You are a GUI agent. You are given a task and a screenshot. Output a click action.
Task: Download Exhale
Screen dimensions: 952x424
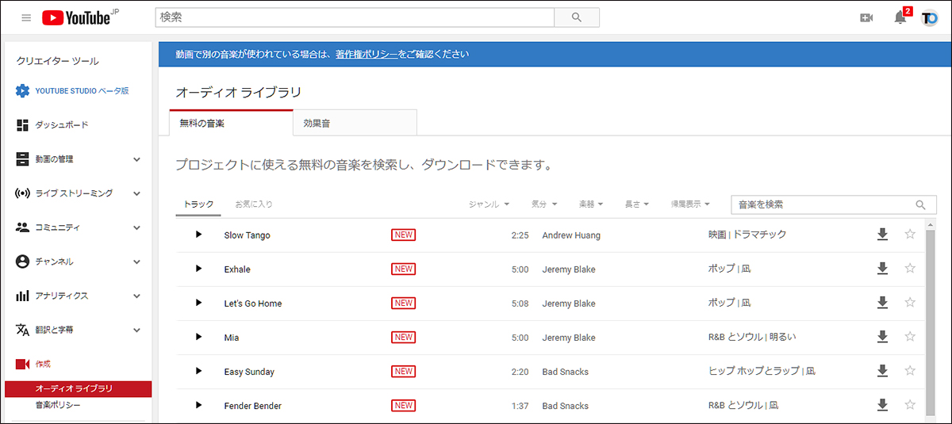click(882, 269)
